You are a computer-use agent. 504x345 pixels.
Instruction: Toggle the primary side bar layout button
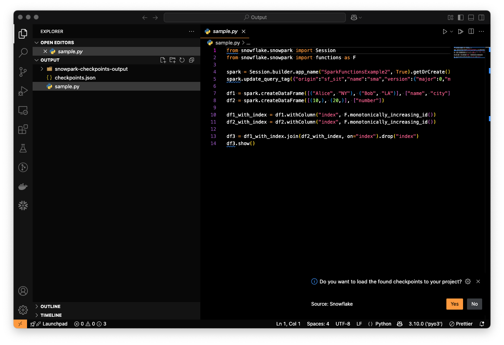coord(461,17)
